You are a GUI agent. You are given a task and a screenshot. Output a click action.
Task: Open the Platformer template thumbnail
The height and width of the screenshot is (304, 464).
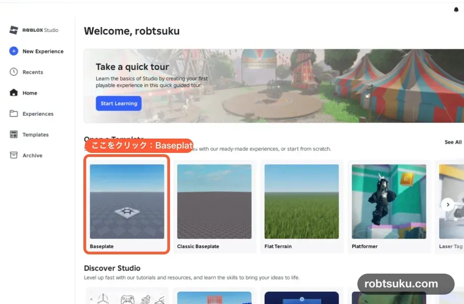[x=389, y=201]
